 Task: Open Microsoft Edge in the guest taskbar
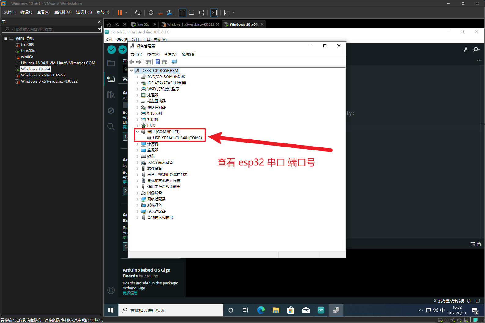[261, 310]
